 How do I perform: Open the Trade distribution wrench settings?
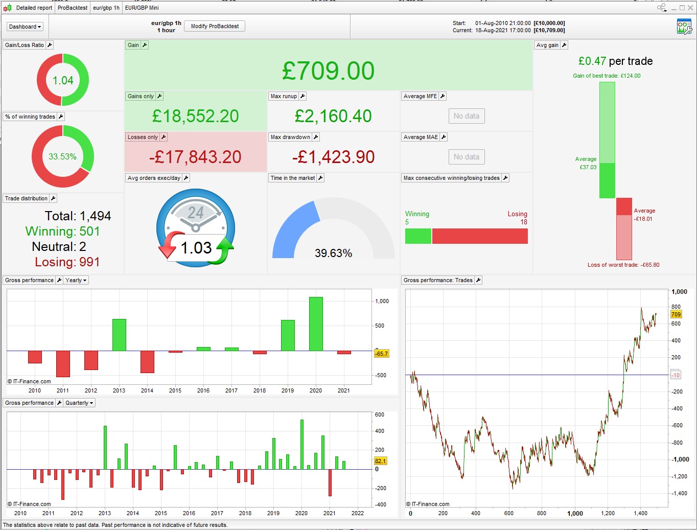(x=53, y=198)
